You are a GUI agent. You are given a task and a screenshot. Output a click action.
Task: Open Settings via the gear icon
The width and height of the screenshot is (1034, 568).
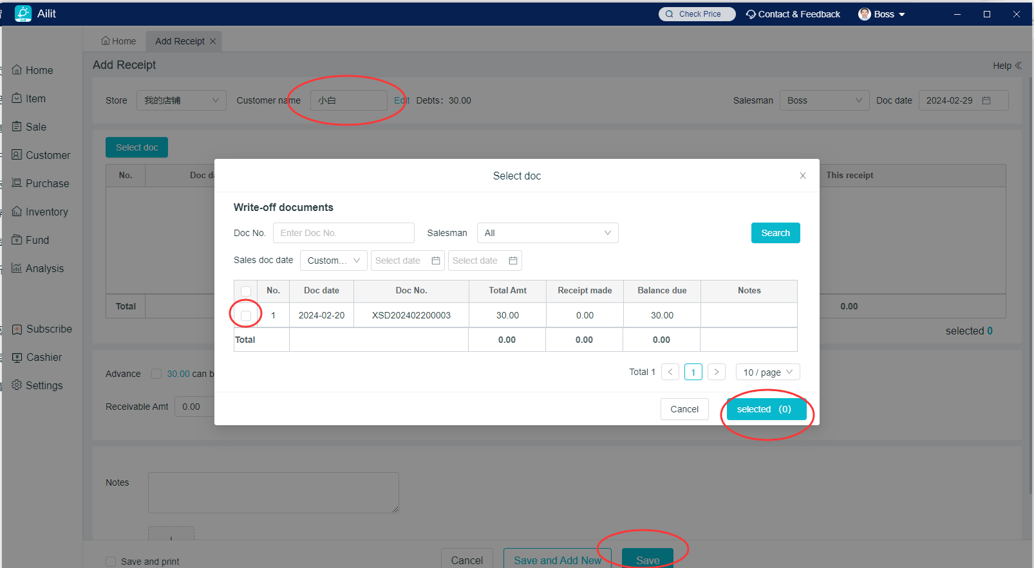pos(17,385)
